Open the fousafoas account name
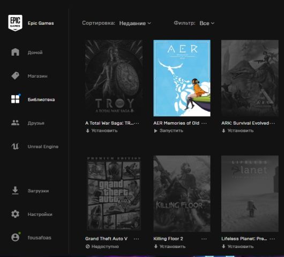Viewport: 284px width, 257px height. (40, 238)
